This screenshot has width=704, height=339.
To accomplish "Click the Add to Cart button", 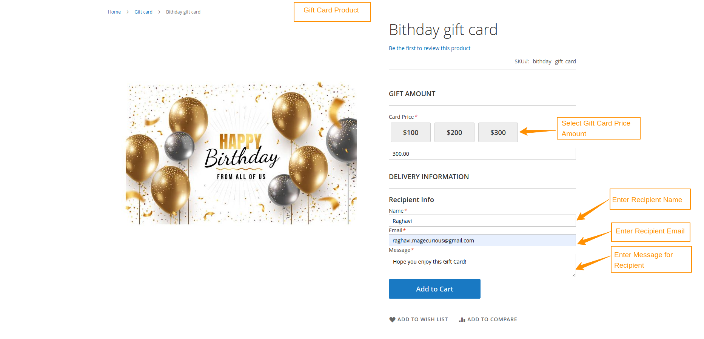I will click(434, 288).
